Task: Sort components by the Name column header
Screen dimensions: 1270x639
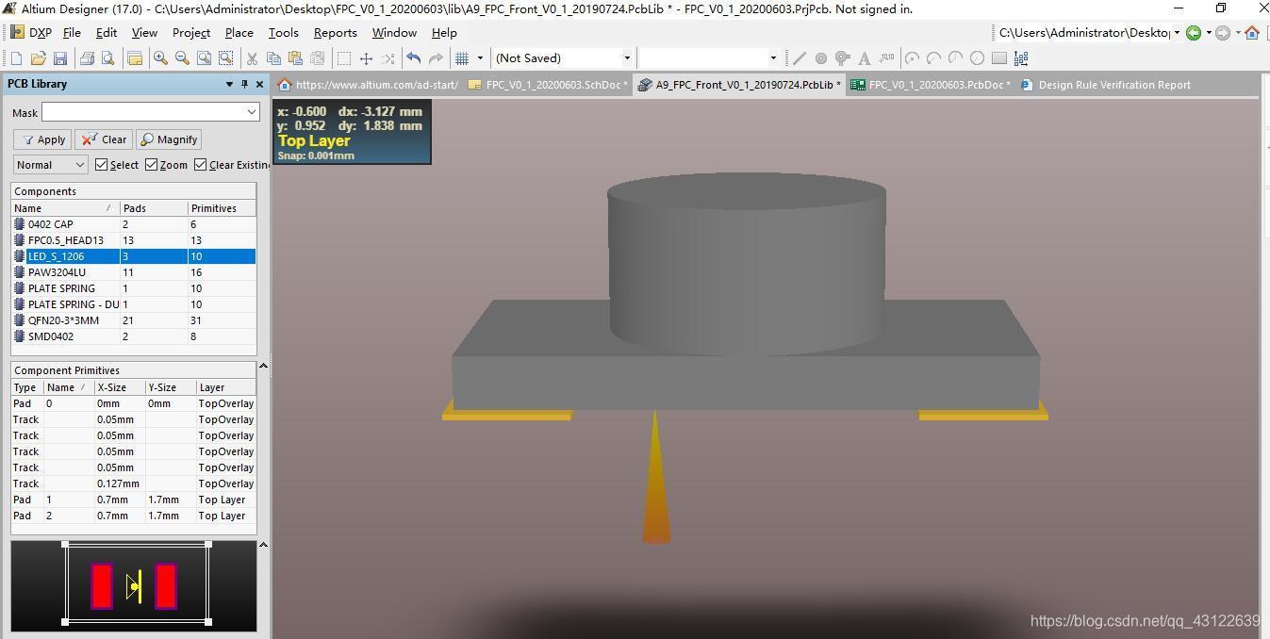Action: (65, 208)
